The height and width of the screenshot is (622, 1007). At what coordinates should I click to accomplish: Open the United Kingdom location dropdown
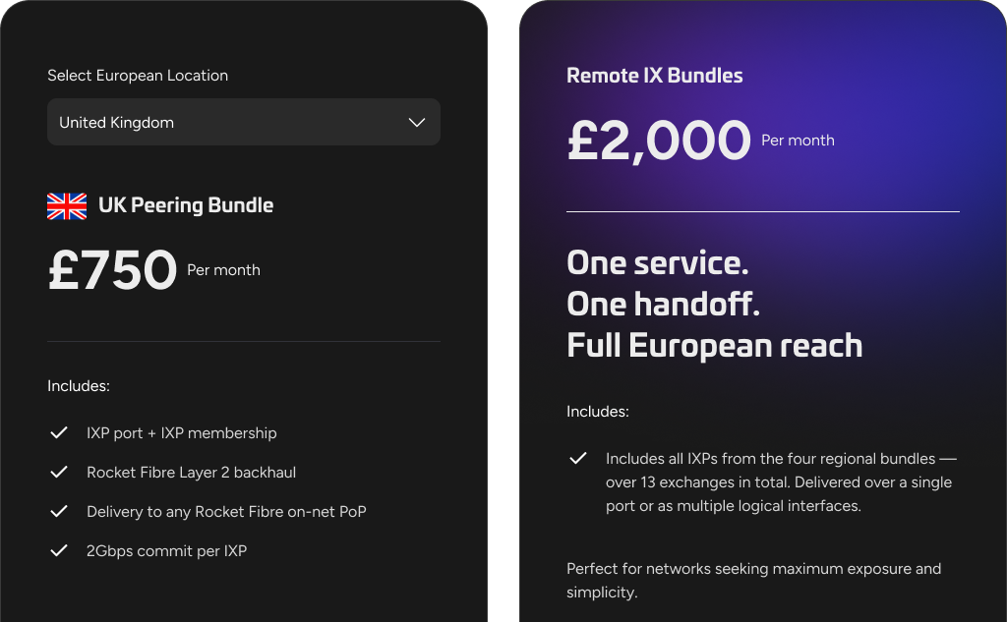coord(243,122)
